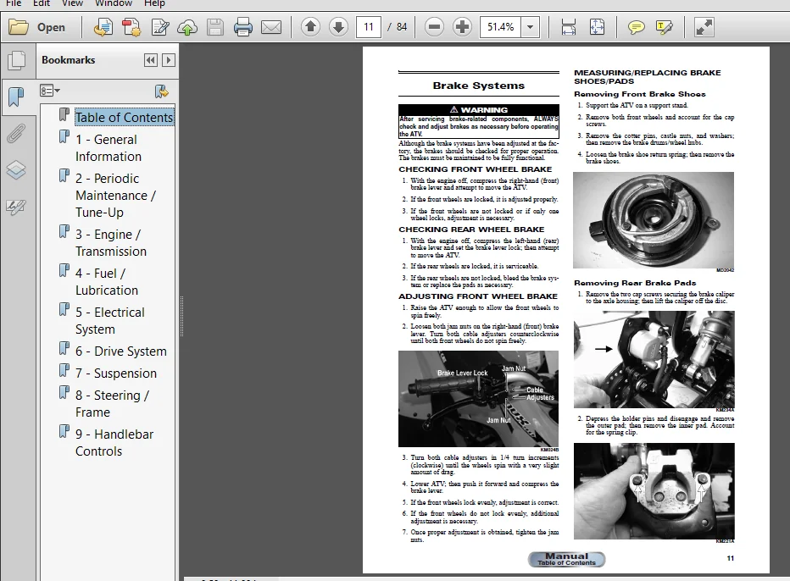Click the zoom level field showing 51.4%
This screenshot has height=581, width=790.
point(500,27)
